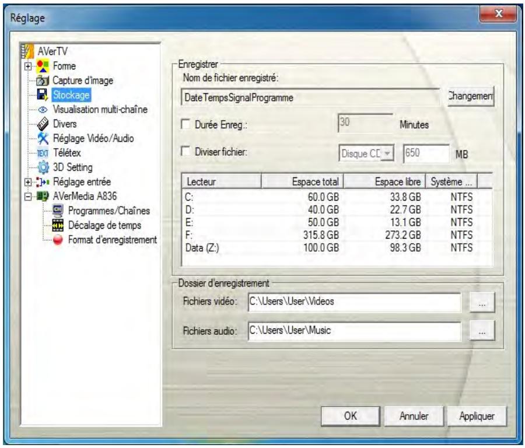Sort by the Lecteur column header
Image resolution: width=525 pixels, height=448 pixels.
pyautogui.click(x=221, y=182)
